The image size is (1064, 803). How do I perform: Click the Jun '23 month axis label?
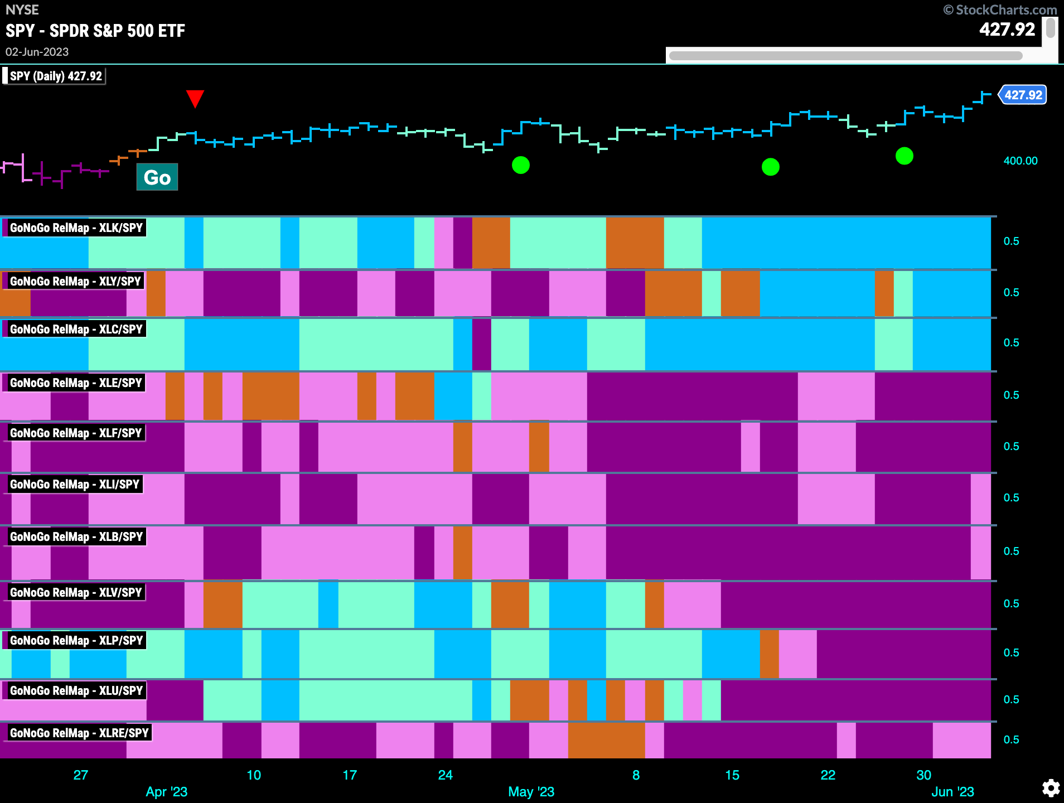[952, 792]
